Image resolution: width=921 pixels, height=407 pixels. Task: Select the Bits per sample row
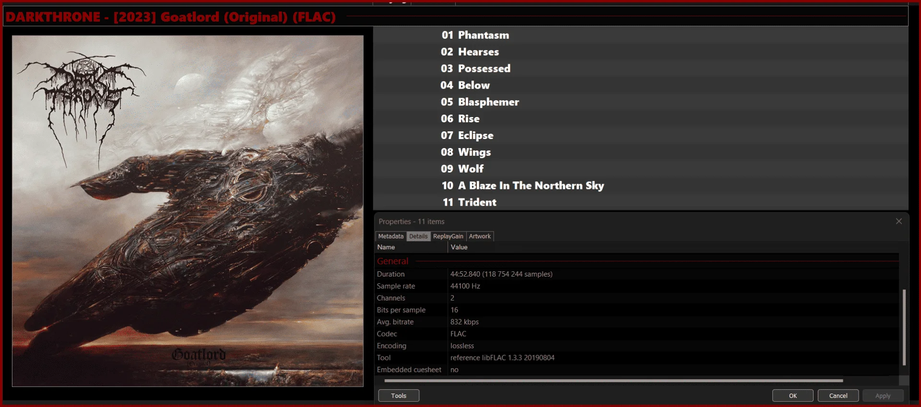[x=637, y=310]
